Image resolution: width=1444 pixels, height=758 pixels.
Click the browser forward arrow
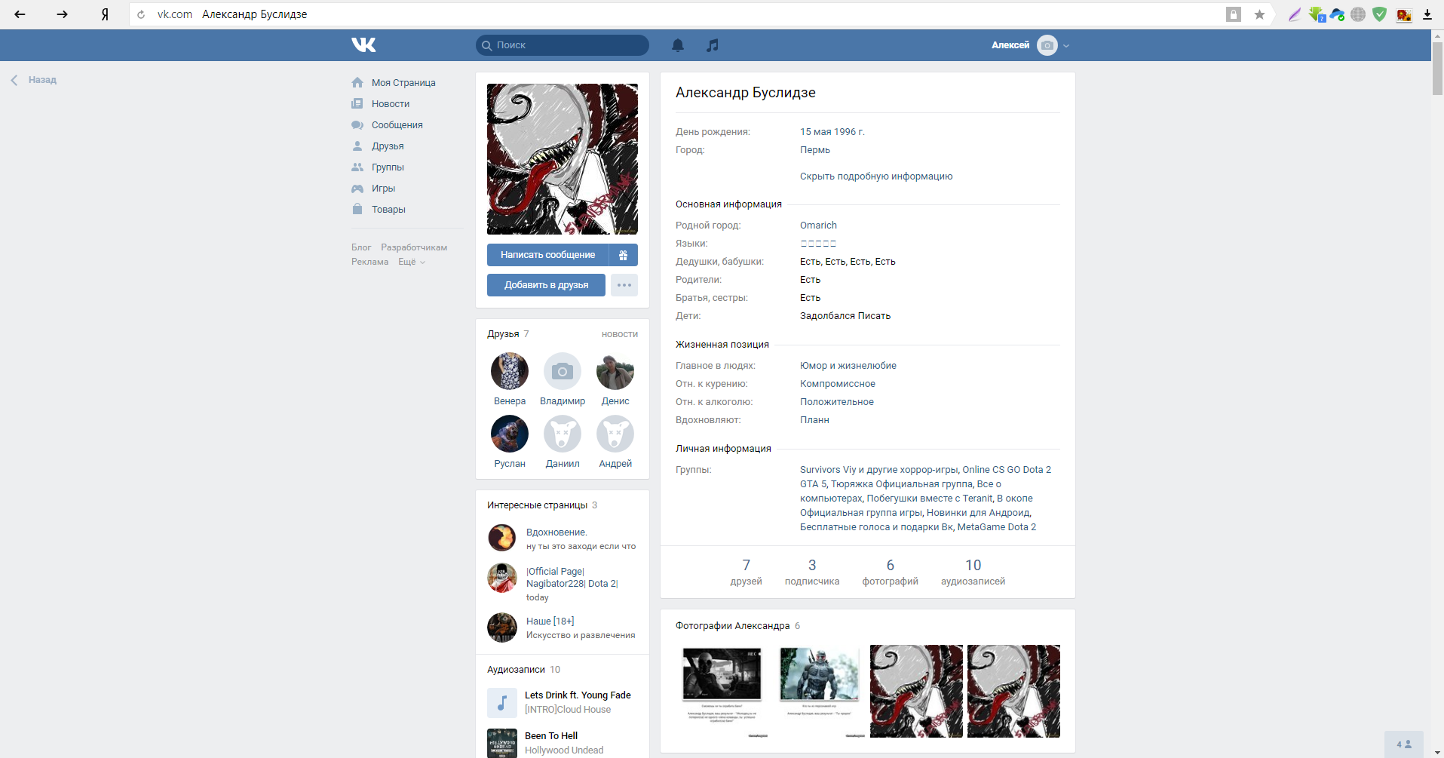(63, 14)
